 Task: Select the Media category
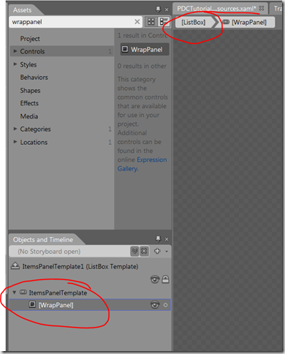click(x=29, y=116)
